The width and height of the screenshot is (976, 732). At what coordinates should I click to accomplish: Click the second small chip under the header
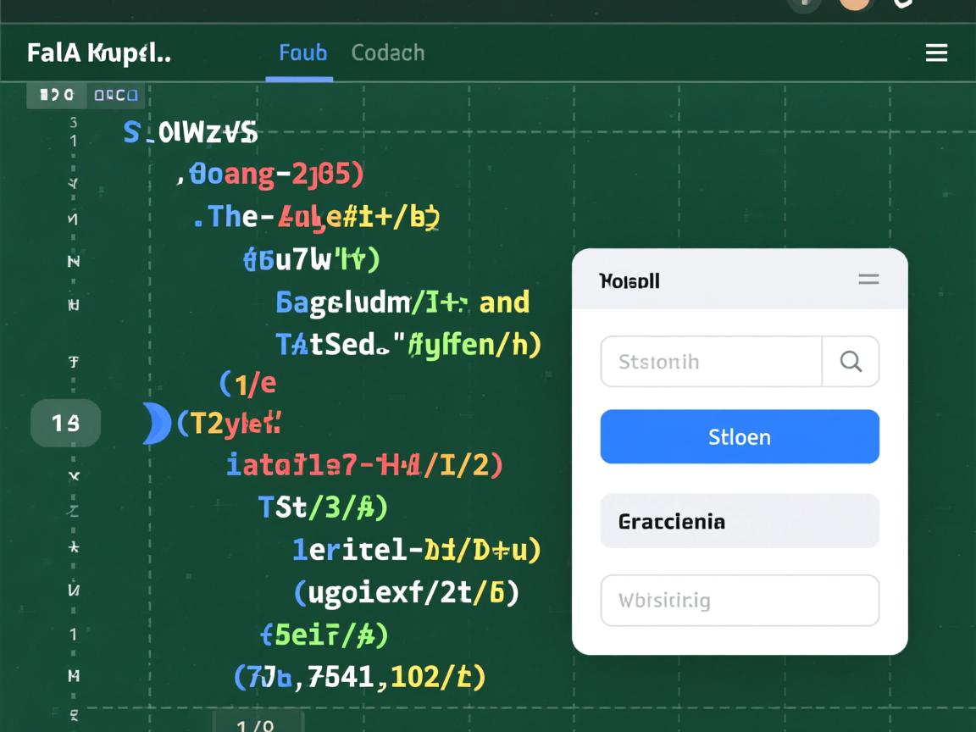tap(116, 95)
